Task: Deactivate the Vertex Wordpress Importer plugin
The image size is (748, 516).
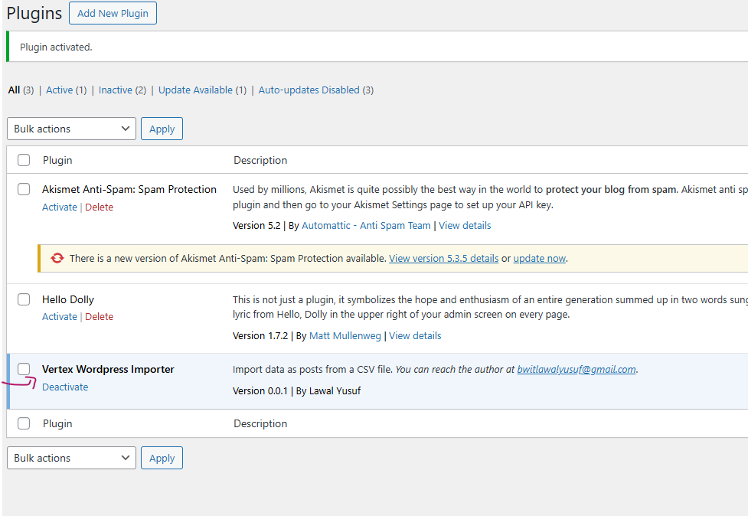Action: 65,387
